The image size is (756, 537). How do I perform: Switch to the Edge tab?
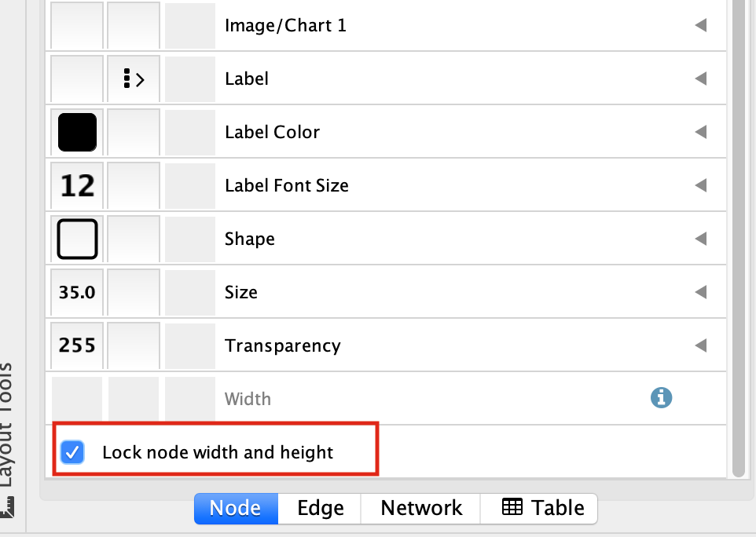point(319,508)
